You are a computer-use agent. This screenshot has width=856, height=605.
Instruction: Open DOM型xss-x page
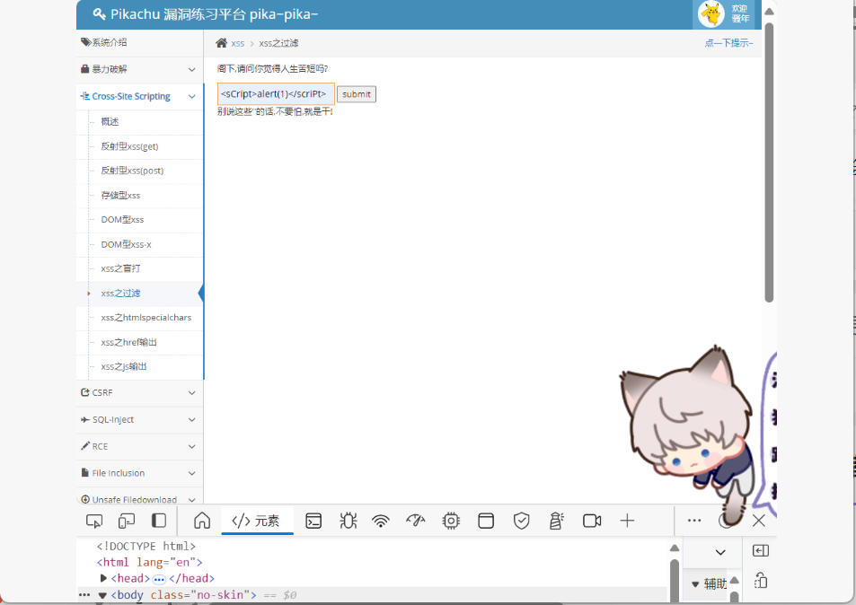coord(126,244)
